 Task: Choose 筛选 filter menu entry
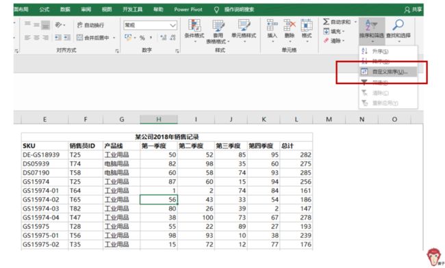[x=388, y=83]
